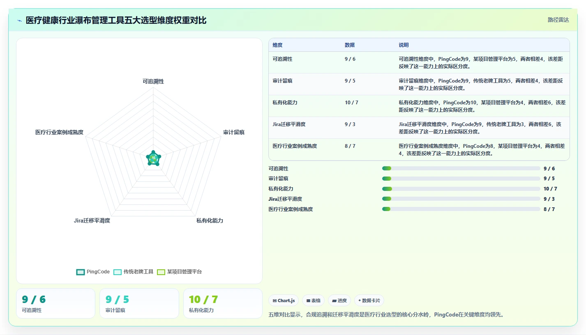Click the 审计留痕 progress bar
Image resolution: width=586 pixels, height=335 pixels.
461,179
